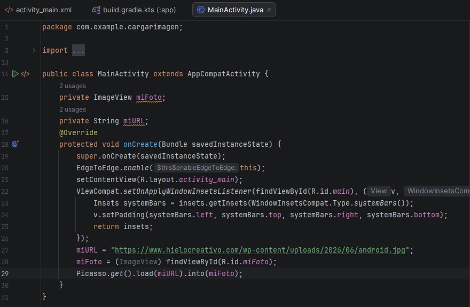Click the View type inlay hint on line 22
Viewport: 470px width, 307px height.
click(x=379, y=191)
